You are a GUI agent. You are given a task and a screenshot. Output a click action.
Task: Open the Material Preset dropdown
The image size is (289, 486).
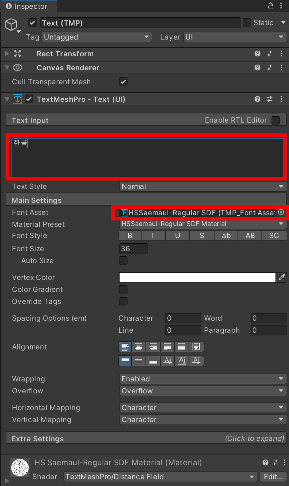tap(203, 224)
